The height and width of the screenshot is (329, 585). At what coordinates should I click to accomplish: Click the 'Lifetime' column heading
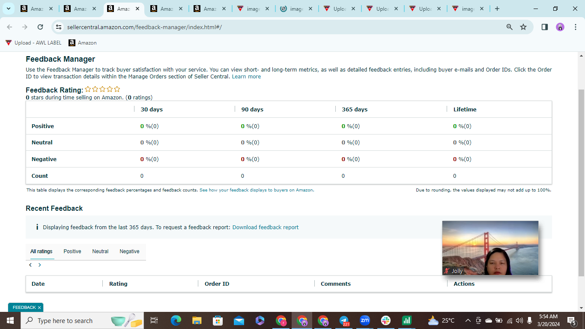465,109
